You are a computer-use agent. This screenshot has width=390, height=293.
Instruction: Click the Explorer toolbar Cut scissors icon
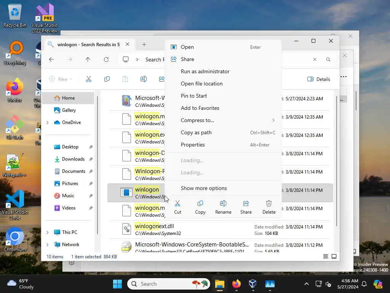(x=88, y=79)
